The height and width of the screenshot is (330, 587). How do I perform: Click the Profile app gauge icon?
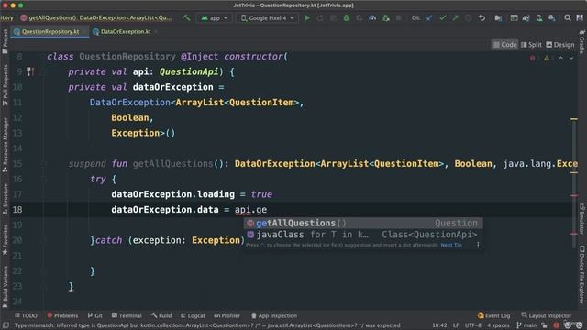coord(372,17)
